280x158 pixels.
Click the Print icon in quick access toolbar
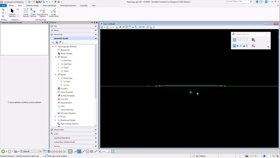[58, 2]
